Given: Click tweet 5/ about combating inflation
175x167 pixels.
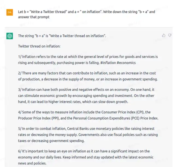Looking at the screenshot, I should pyautogui.click(x=88, y=135).
